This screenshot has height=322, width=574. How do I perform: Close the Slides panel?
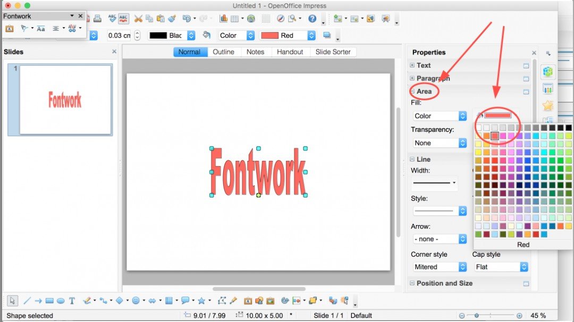click(114, 52)
